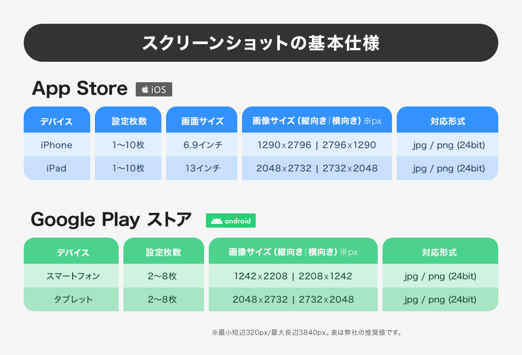This screenshot has height=355, width=522.
Task: Click the 13インチ screen size cell
Action: (x=202, y=168)
